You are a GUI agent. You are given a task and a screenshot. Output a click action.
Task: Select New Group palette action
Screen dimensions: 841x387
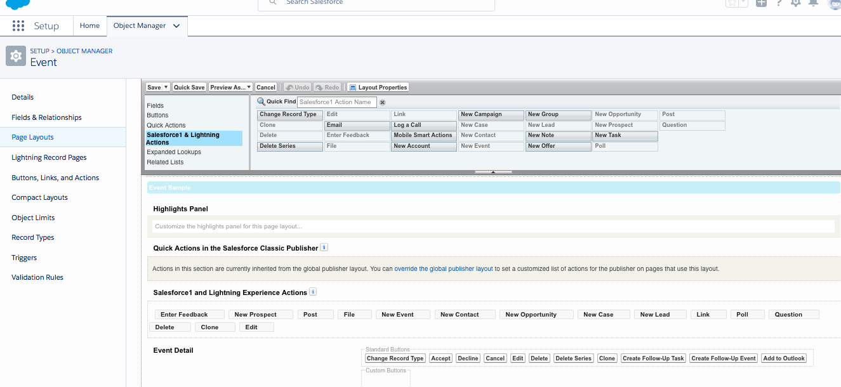coord(559,115)
